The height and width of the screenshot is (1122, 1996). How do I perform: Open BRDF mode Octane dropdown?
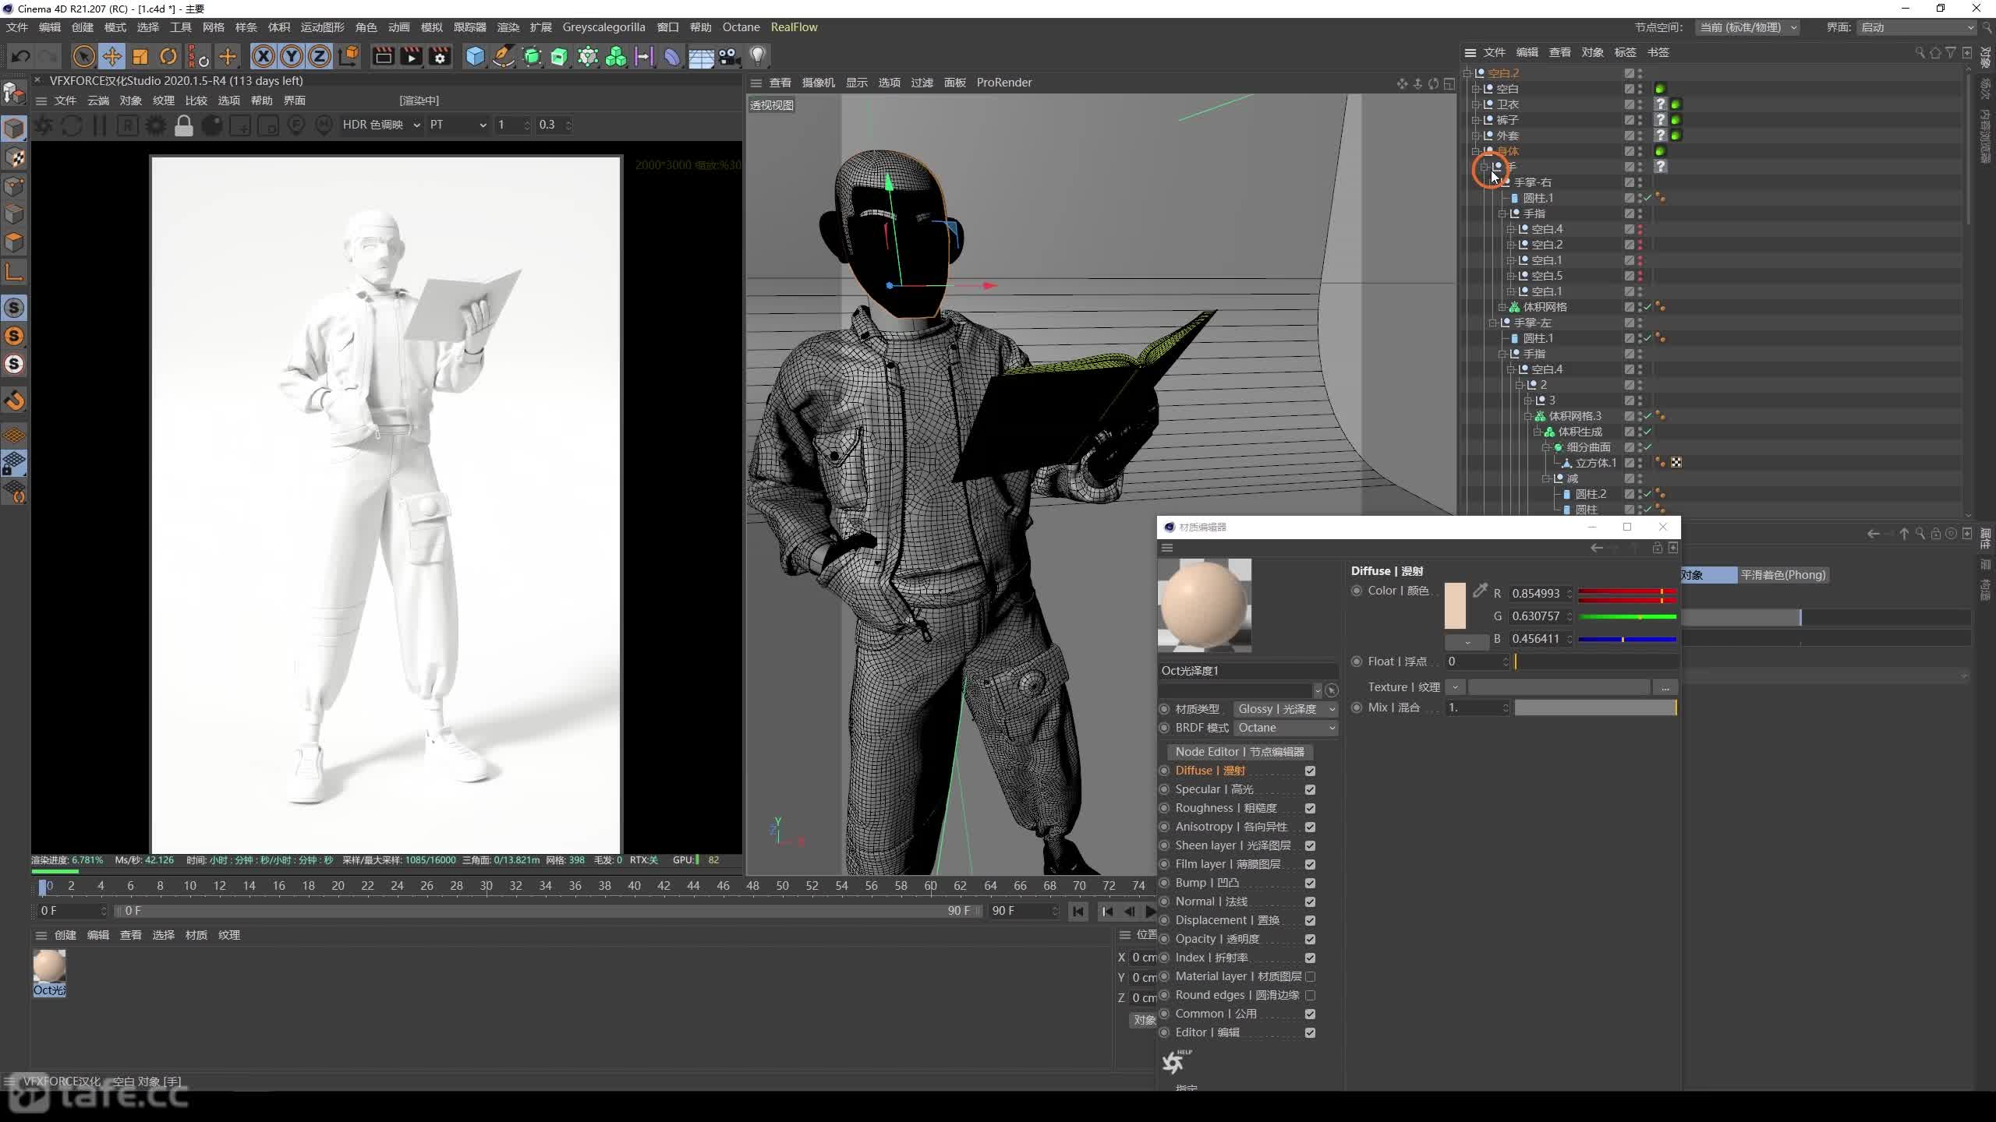pos(1286,728)
